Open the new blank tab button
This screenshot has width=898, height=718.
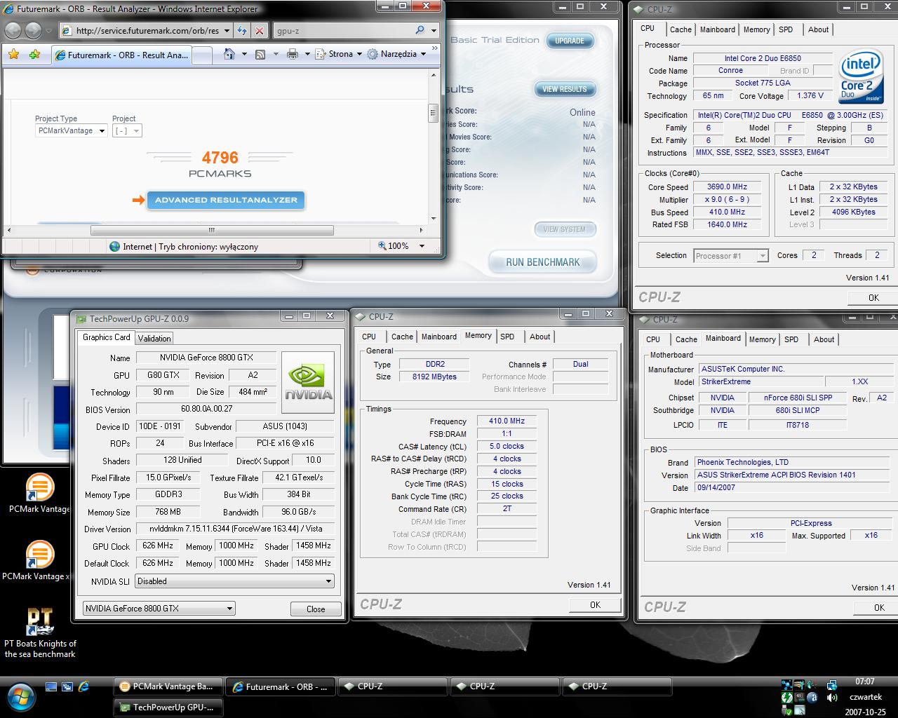pos(203,55)
